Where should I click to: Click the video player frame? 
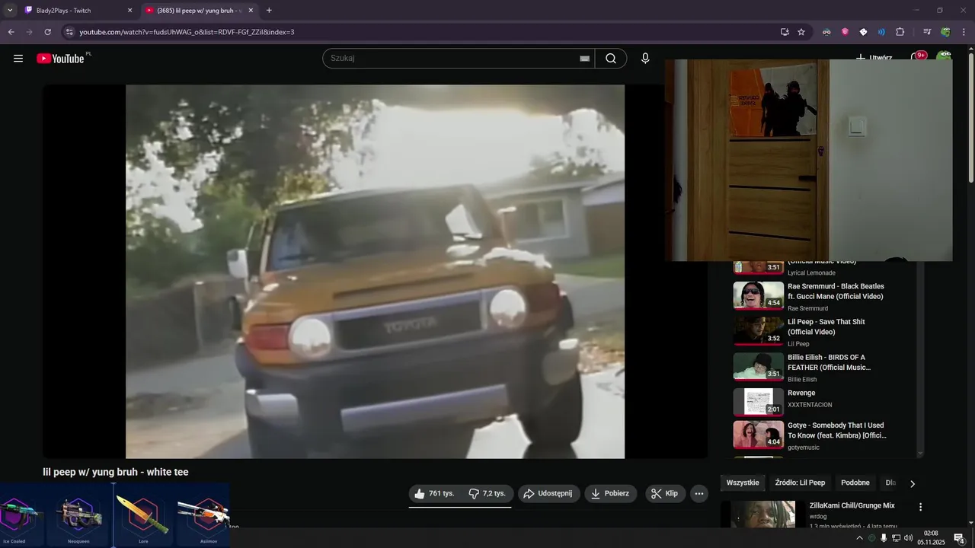click(375, 271)
